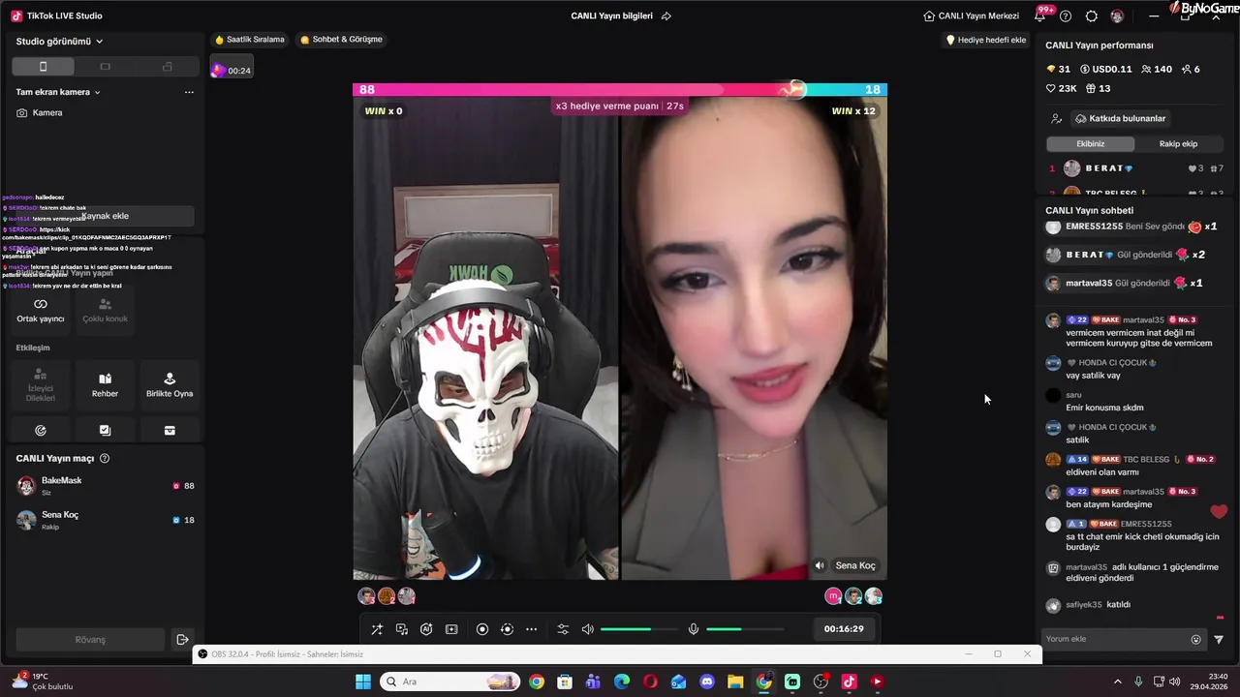Select the portrait phone layout
Viewport: 1240px width, 697px height.
coord(43,66)
